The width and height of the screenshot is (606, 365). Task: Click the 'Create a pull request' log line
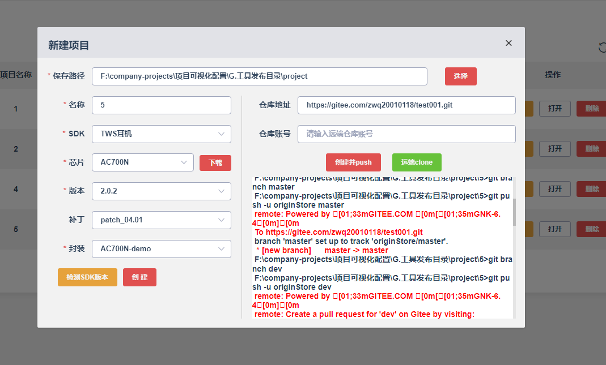[x=365, y=315]
